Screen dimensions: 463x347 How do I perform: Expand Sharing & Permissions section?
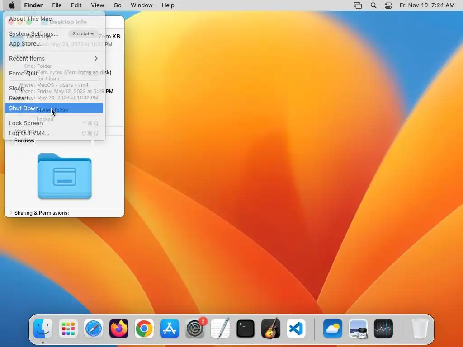(11, 213)
